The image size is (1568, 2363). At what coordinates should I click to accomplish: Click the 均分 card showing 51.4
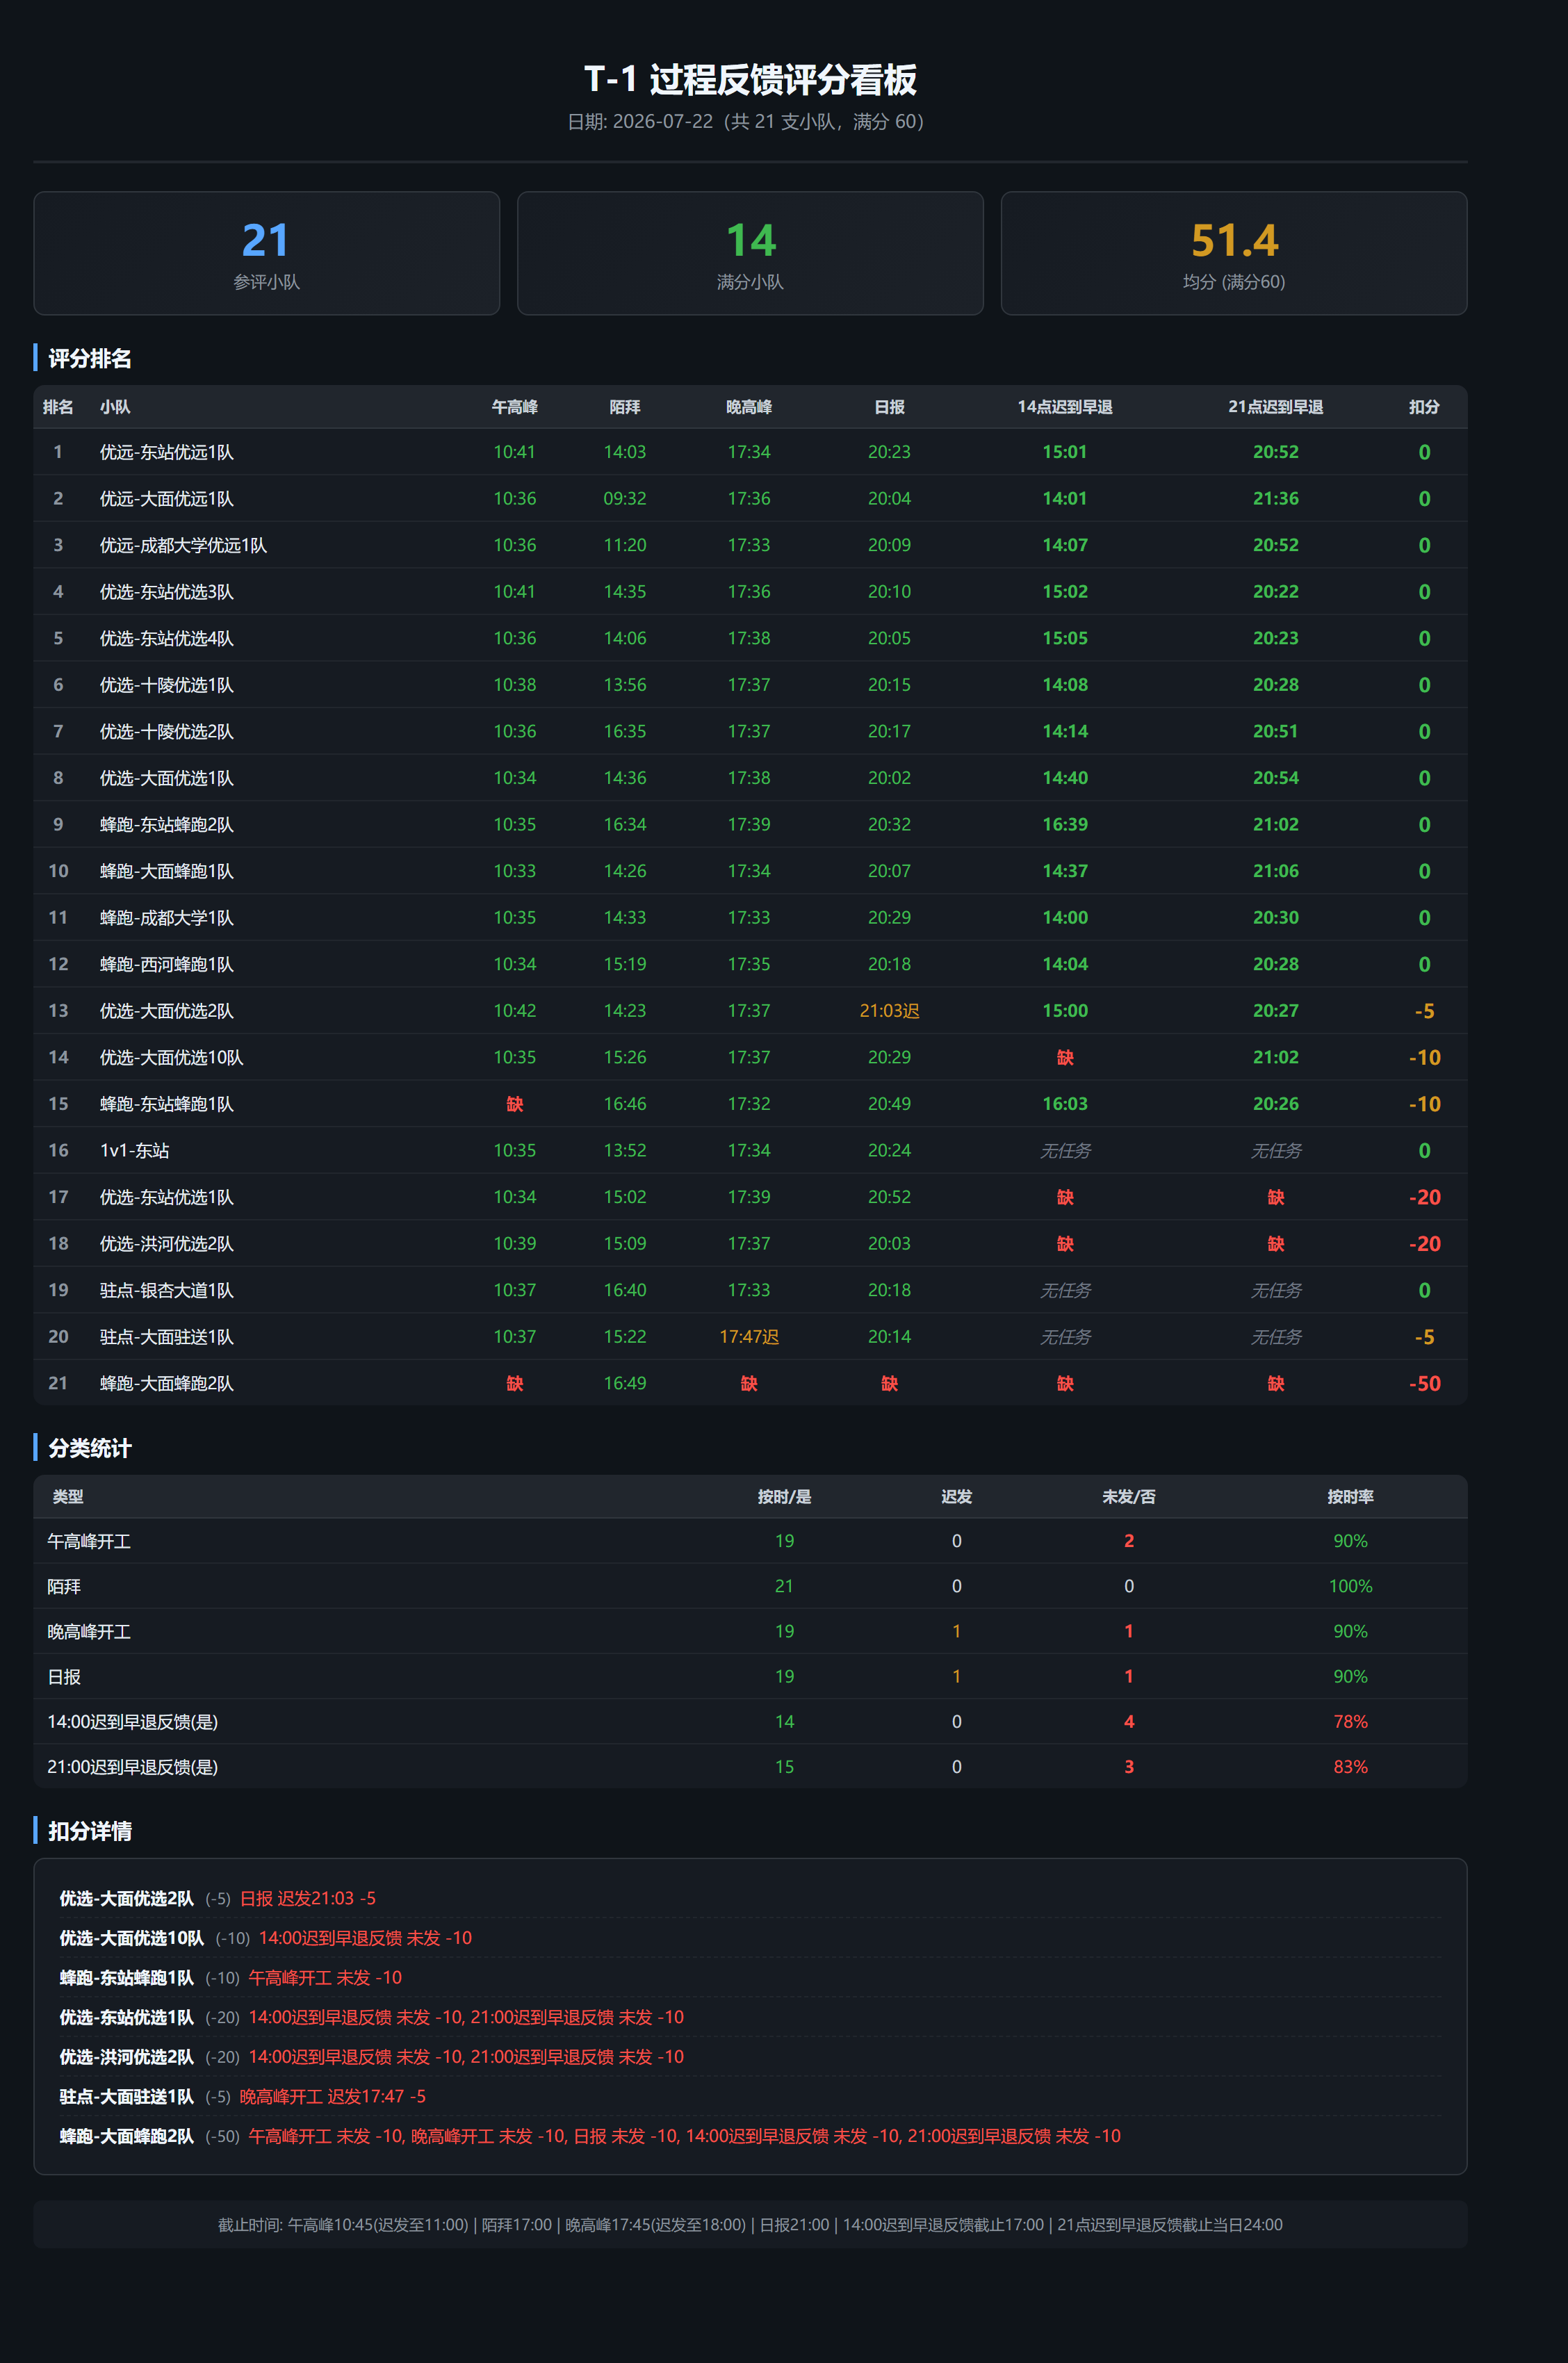coord(1234,253)
